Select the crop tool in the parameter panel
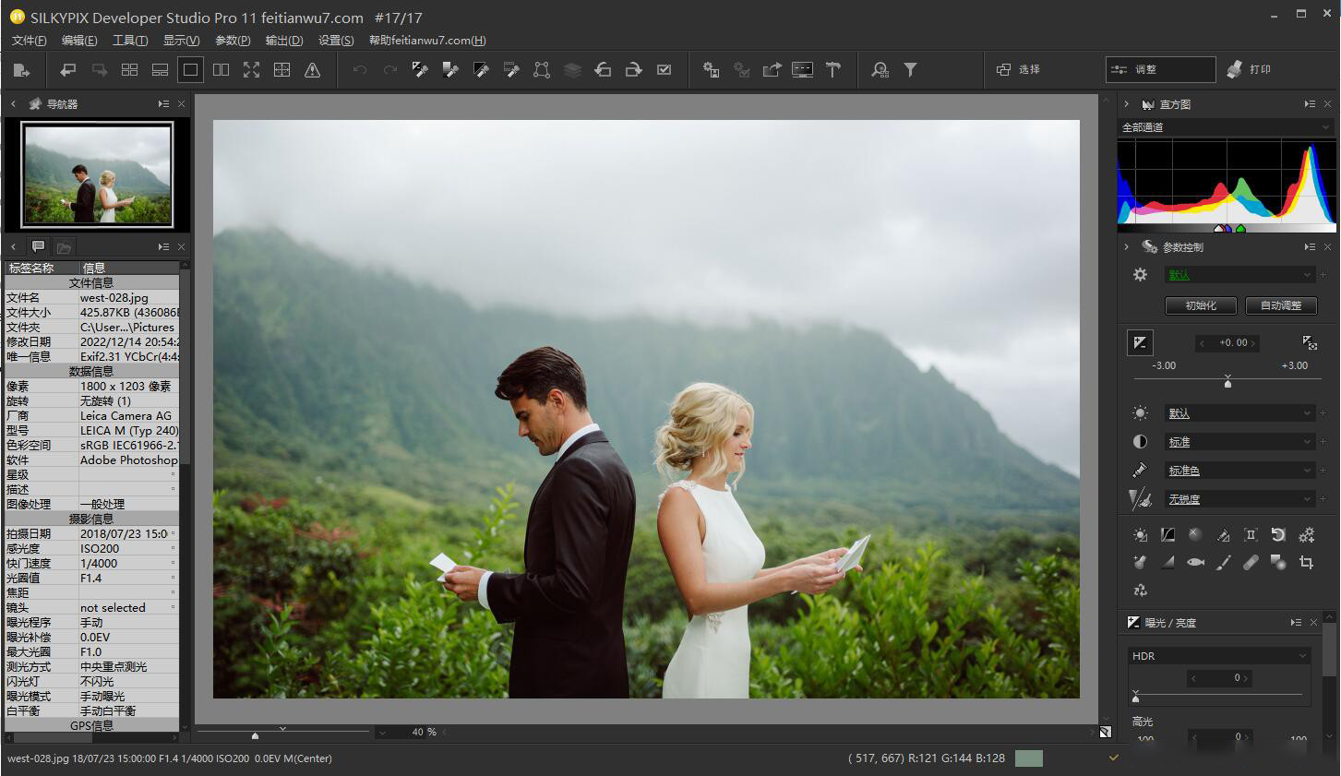The height and width of the screenshot is (776, 1341). (1308, 562)
